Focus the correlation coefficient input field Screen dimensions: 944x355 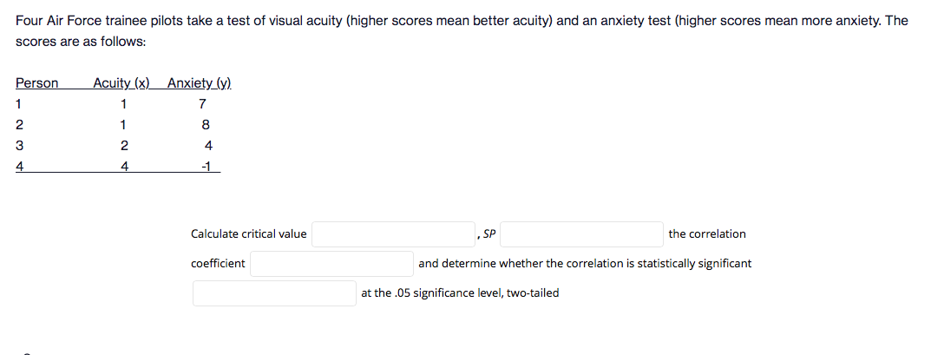[x=331, y=264]
